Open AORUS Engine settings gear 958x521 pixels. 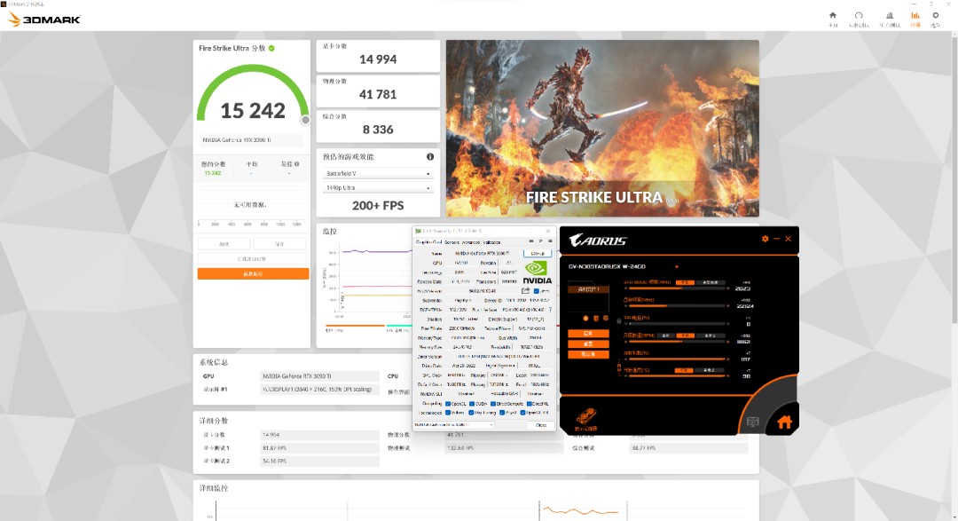(765, 239)
